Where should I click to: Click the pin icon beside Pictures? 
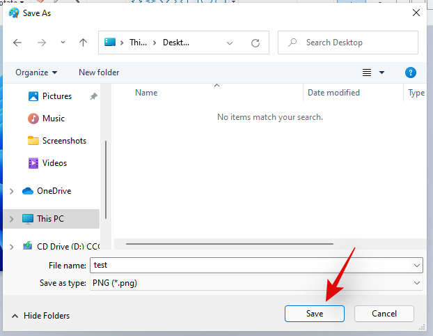click(93, 96)
